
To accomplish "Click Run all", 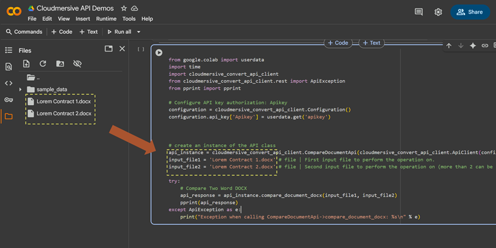I will click(119, 31).
